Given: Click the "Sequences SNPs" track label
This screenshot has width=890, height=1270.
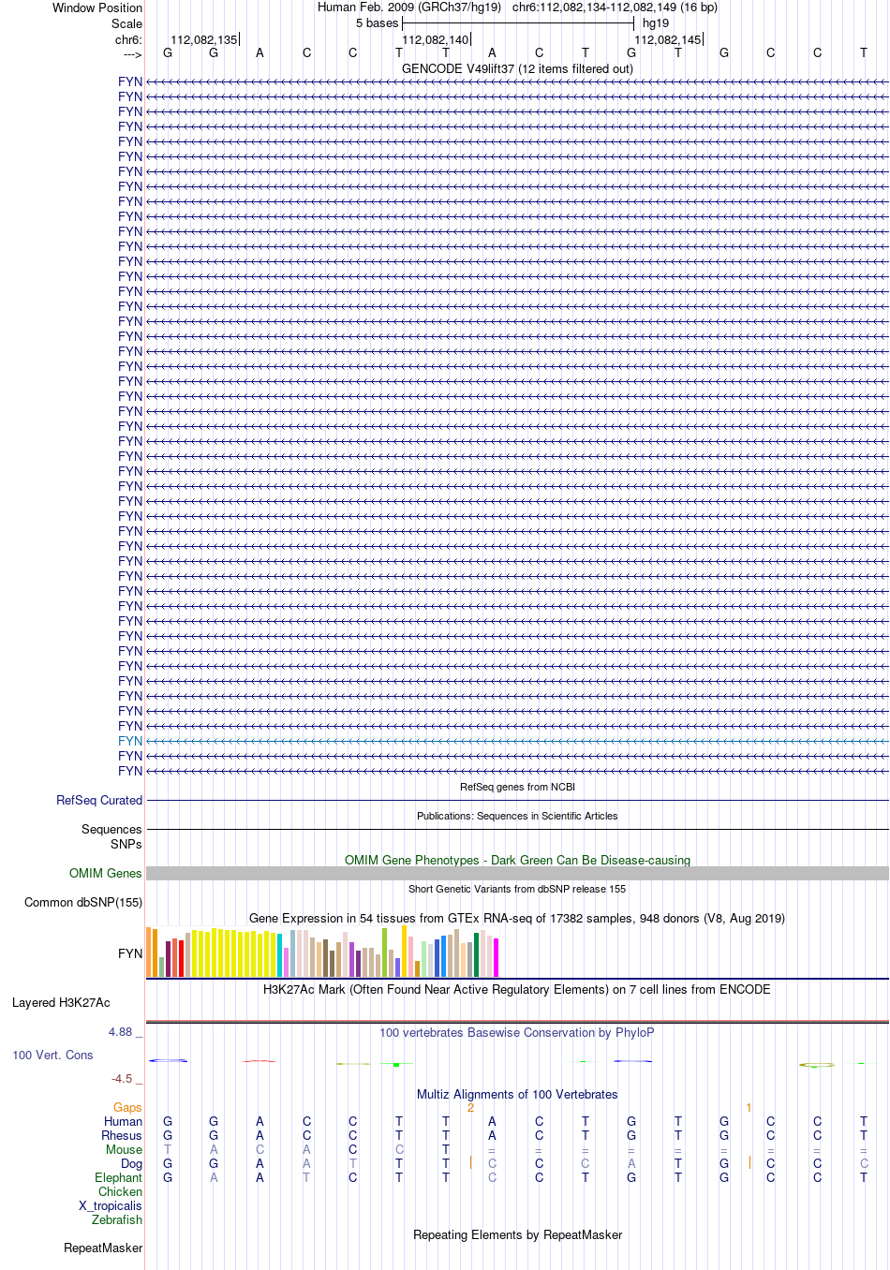Looking at the screenshot, I should [111, 836].
